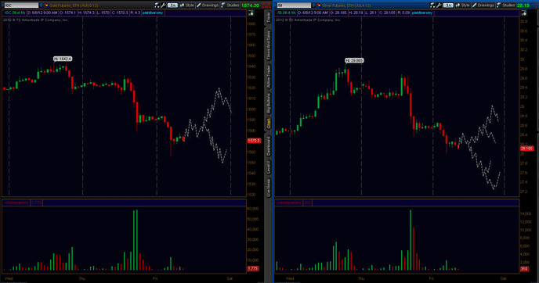Viewport: 539px width, 283px height.
Task: Open the Studies menu on silver chart
Action: [505, 5]
